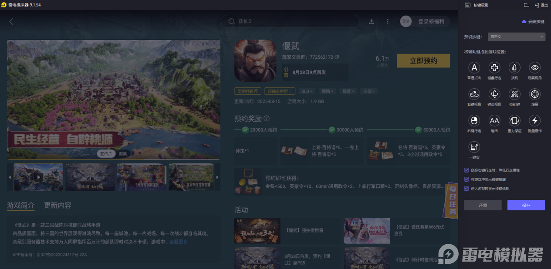Select the 扳机 trigger key icon

point(514,68)
